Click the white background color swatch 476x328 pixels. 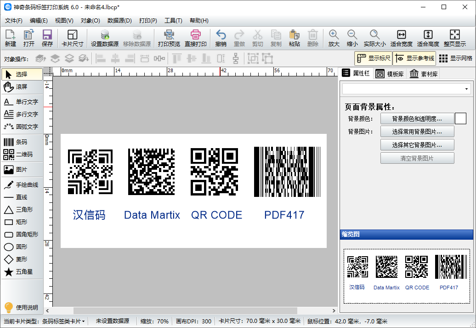point(460,119)
